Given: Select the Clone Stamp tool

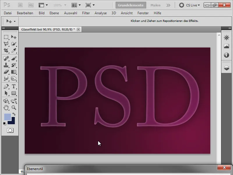Looking at the screenshot, I should 6,65.
